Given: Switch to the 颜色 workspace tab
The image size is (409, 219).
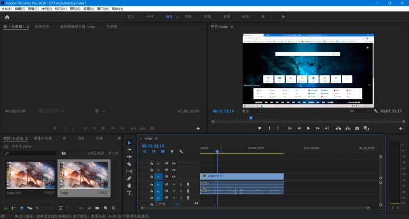Looking at the screenshot, I should 188,16.
